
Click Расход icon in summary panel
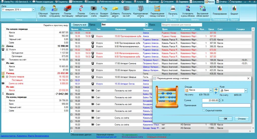tap(3, 73)
